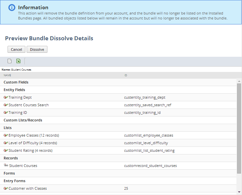Image resolution: width=242 pixels, height=195 pixels.
Task: Select the Training ID name
Action: click(18, 113)
